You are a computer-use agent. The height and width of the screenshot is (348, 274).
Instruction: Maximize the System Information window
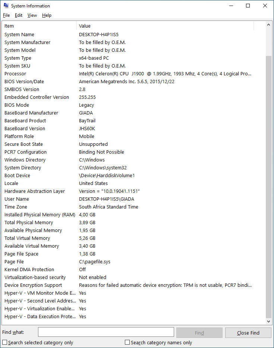(x=248, y=6)
